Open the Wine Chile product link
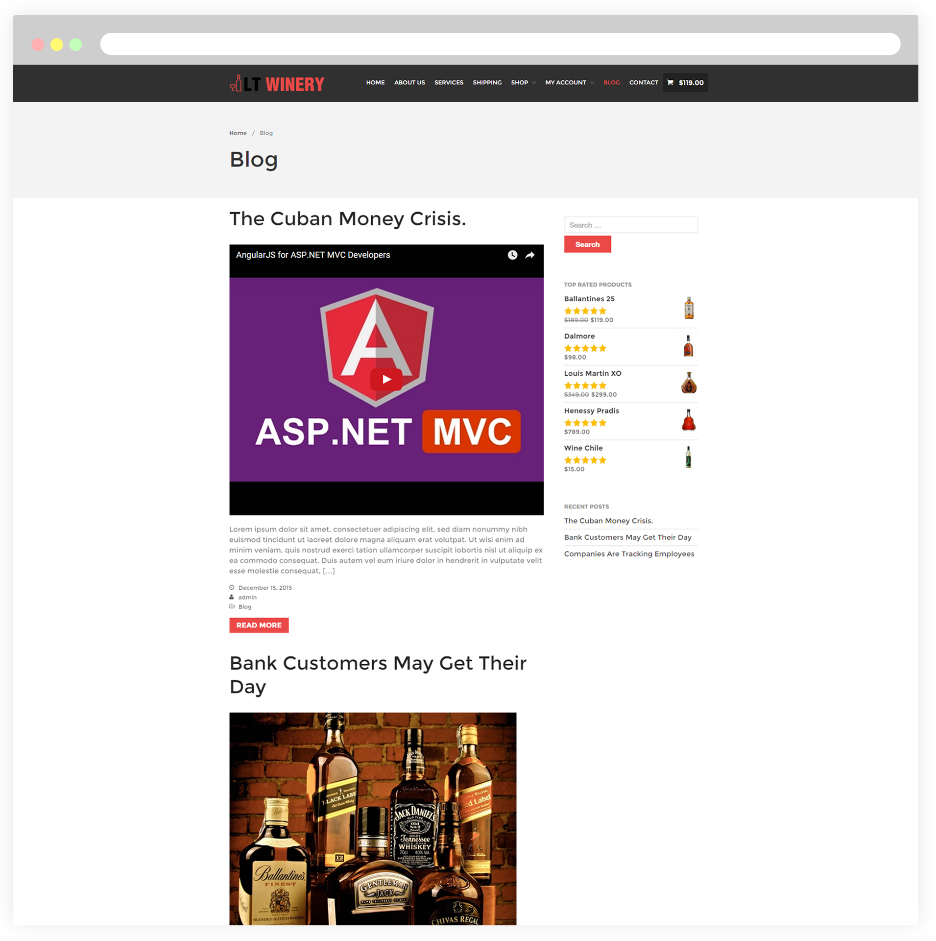936x941 pixels. [x=583, y=448]
